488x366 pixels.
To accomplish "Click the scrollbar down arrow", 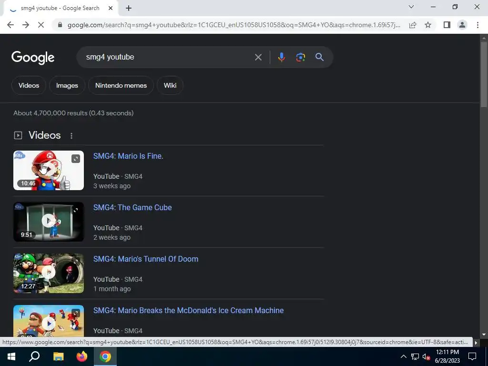I will (x=484, y=335).
